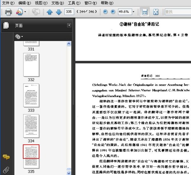Enable fit-width scrolling mode
This screenshot has width=191, height=175.
(145, 12)
